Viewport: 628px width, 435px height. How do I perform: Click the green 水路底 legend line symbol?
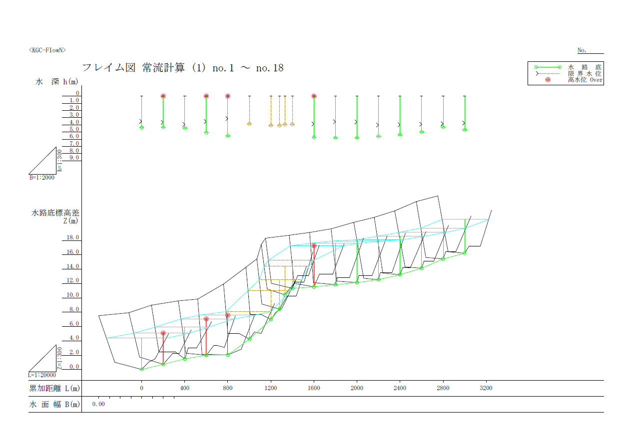(x=547, y=67)
